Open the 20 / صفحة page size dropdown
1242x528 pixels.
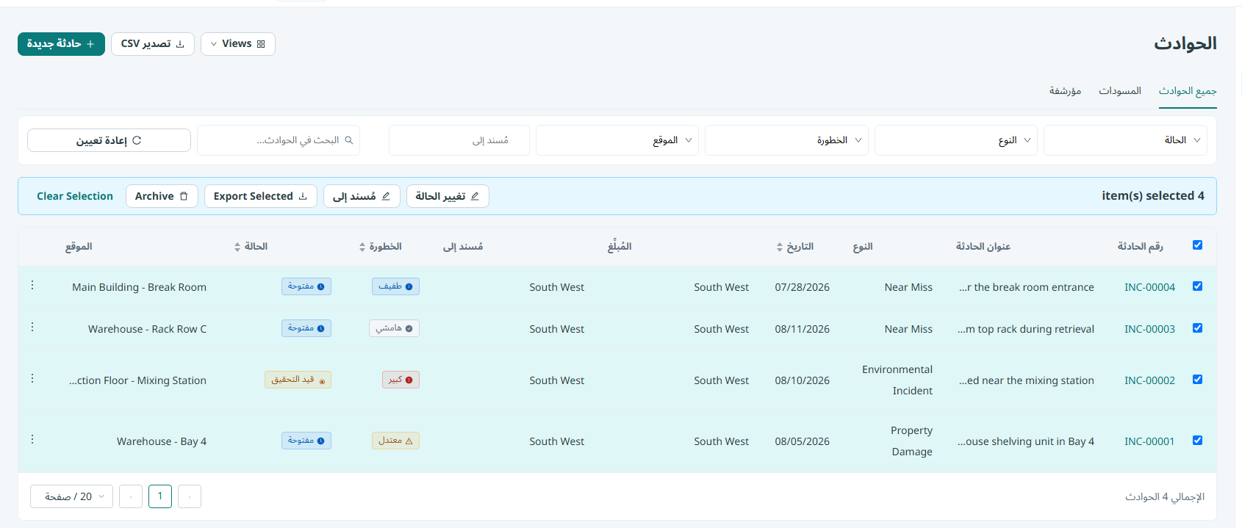pyautogui.click(x=71, y=496)
